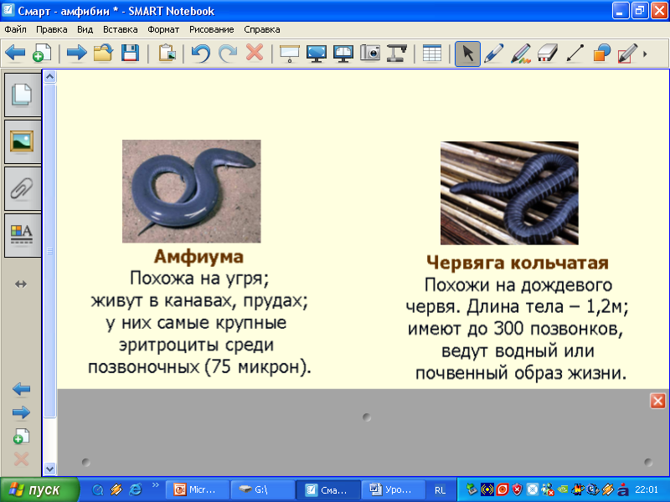Switch to full screen view monitor icon
The width and height of the screenshot is (670, 502).
coord(317,54)
